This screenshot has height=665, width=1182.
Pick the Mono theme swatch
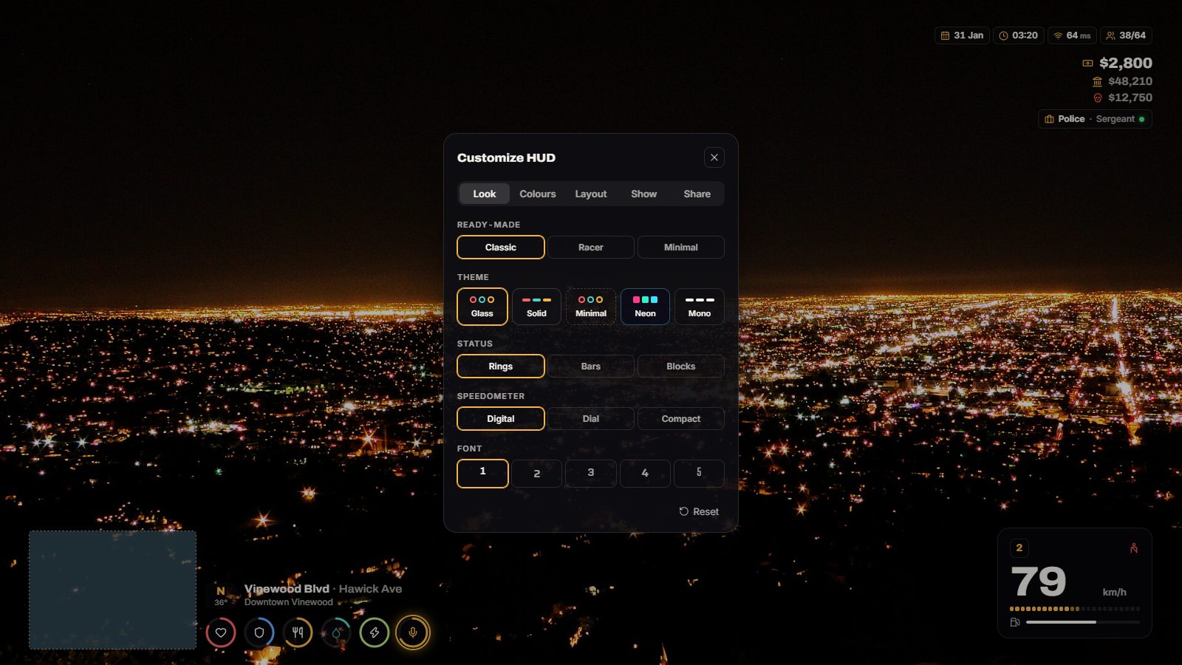click(x=700, y=307)
